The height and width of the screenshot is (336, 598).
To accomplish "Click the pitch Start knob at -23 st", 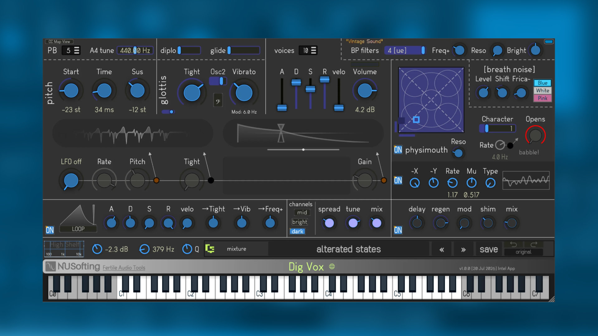I will [71, 91].
